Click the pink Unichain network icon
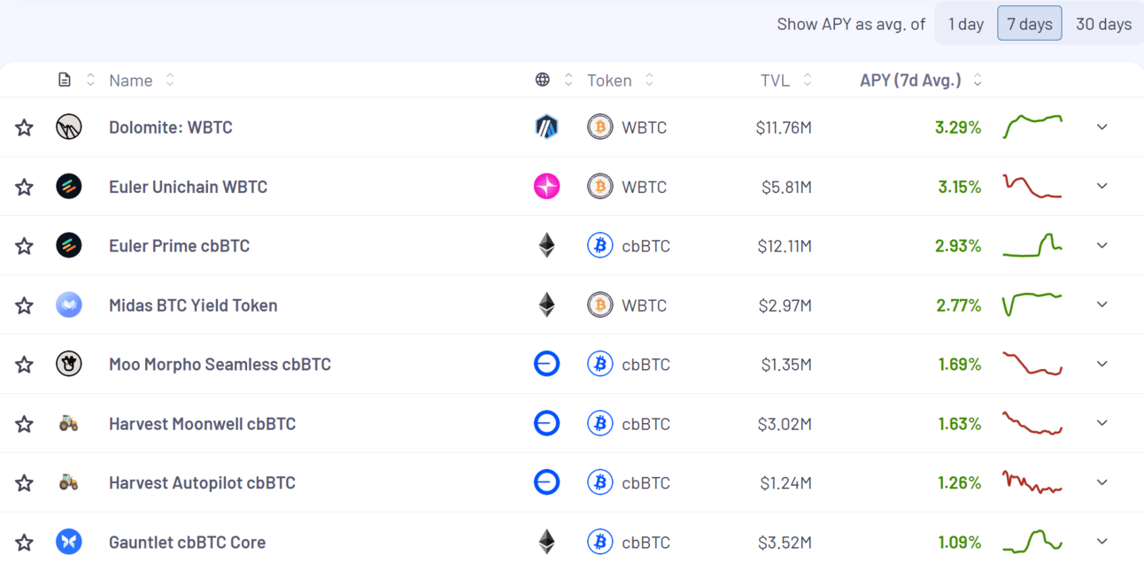The height and width of the screenshot is (562, 1144). pos(546,187)
